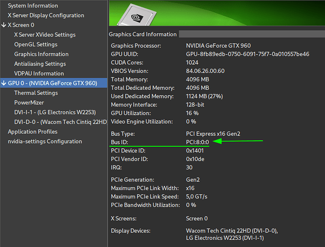Collapse the X Screen 0 tree arrow
The height and width of the screenshot is (247, 325).
point(3,25)
